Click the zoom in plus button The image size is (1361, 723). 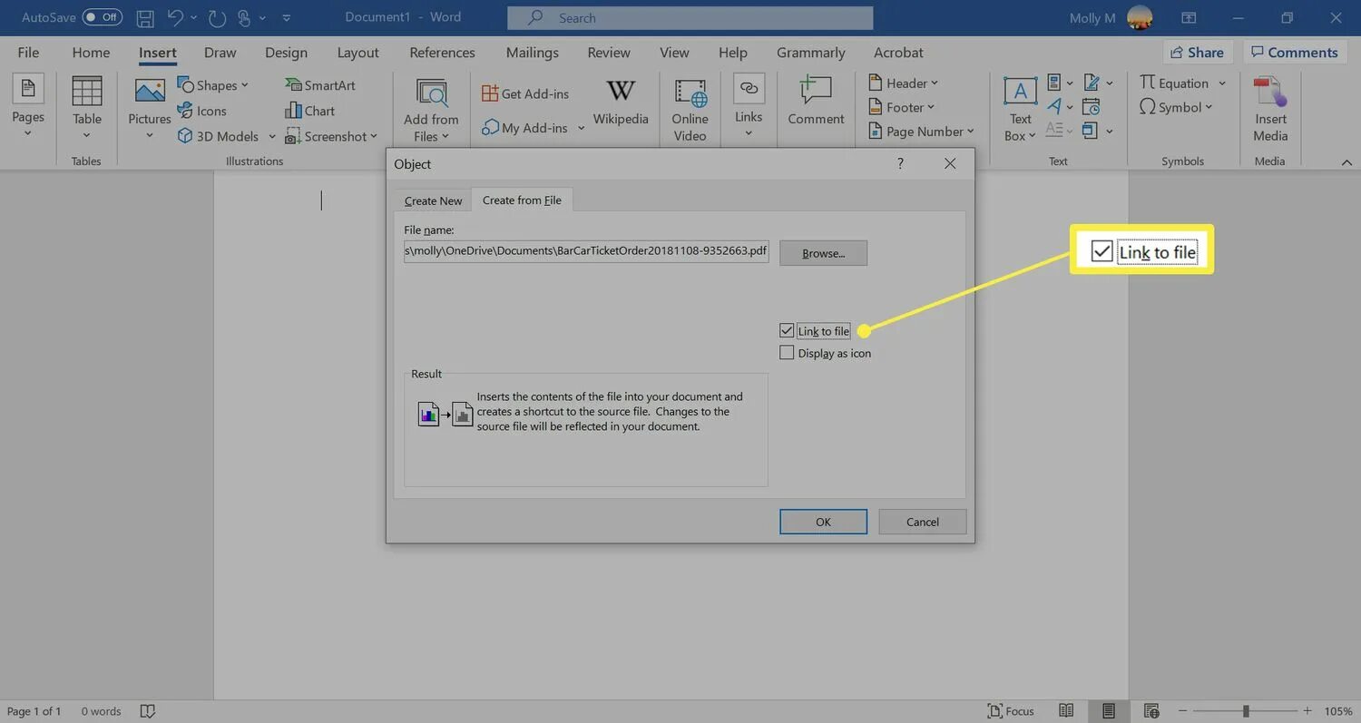click(1307, 711)
